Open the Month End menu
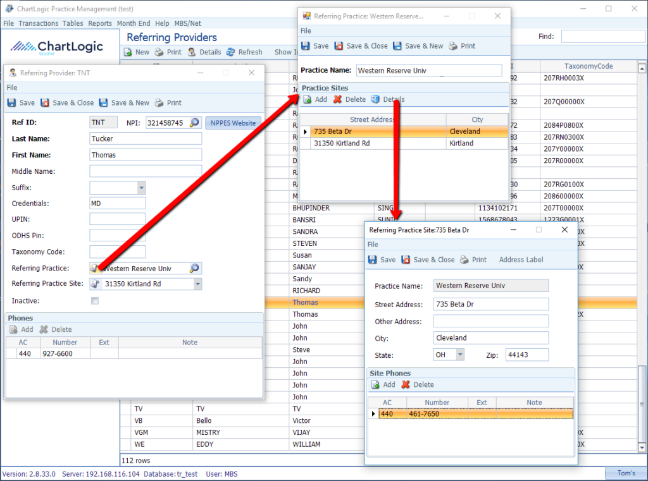This screenshot has height=481, width=648. point(134,23)
